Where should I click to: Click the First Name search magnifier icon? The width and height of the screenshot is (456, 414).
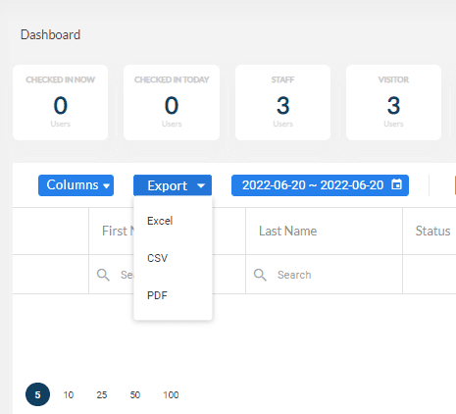[x=103, y=275]
